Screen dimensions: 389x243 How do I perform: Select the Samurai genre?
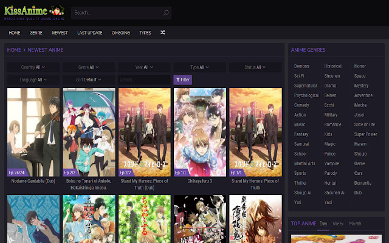(301, 144)
